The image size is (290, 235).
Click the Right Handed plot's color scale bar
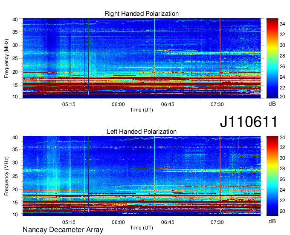click(x=272, y=58)
